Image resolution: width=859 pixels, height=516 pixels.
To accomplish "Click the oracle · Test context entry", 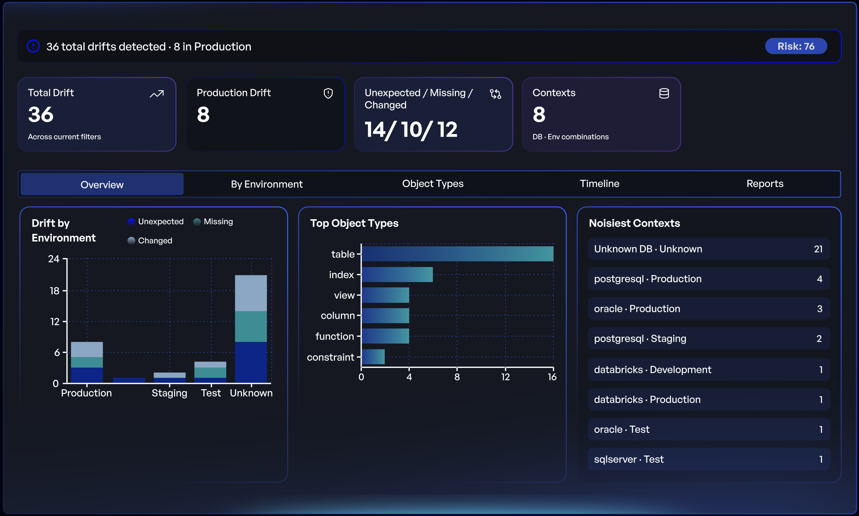I will tap(709, 429).
